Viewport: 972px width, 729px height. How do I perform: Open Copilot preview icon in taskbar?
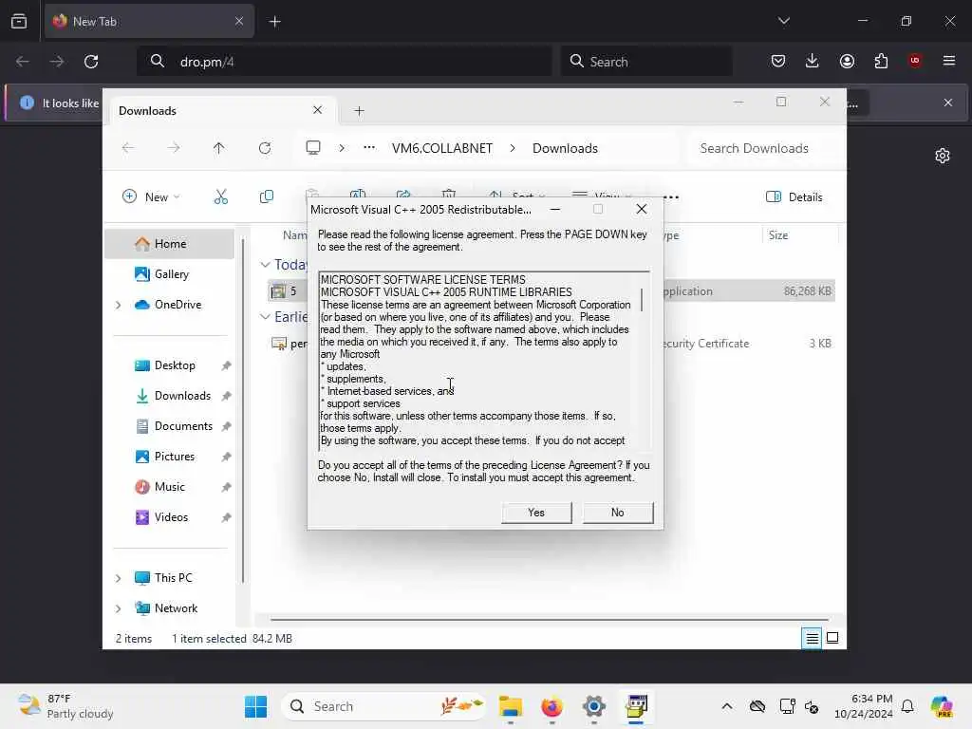coord(942,706)
